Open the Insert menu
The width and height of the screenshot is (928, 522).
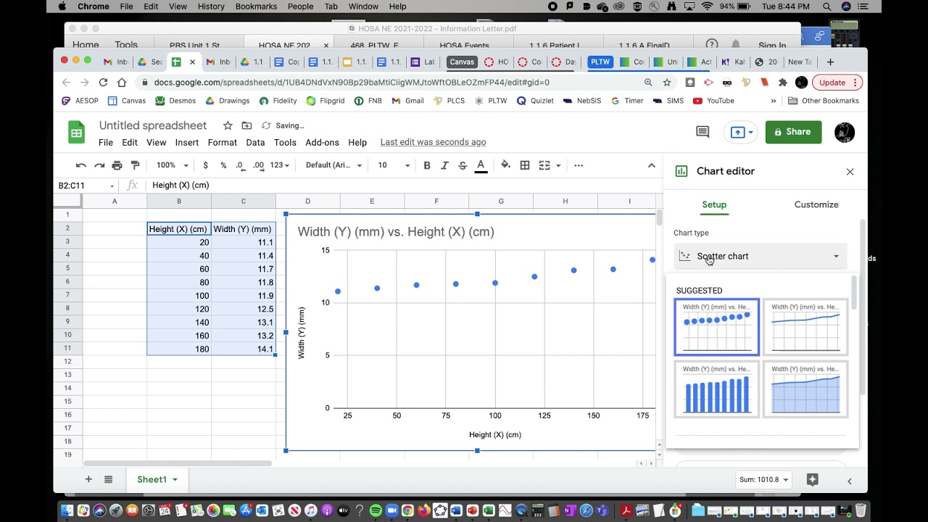186,142
